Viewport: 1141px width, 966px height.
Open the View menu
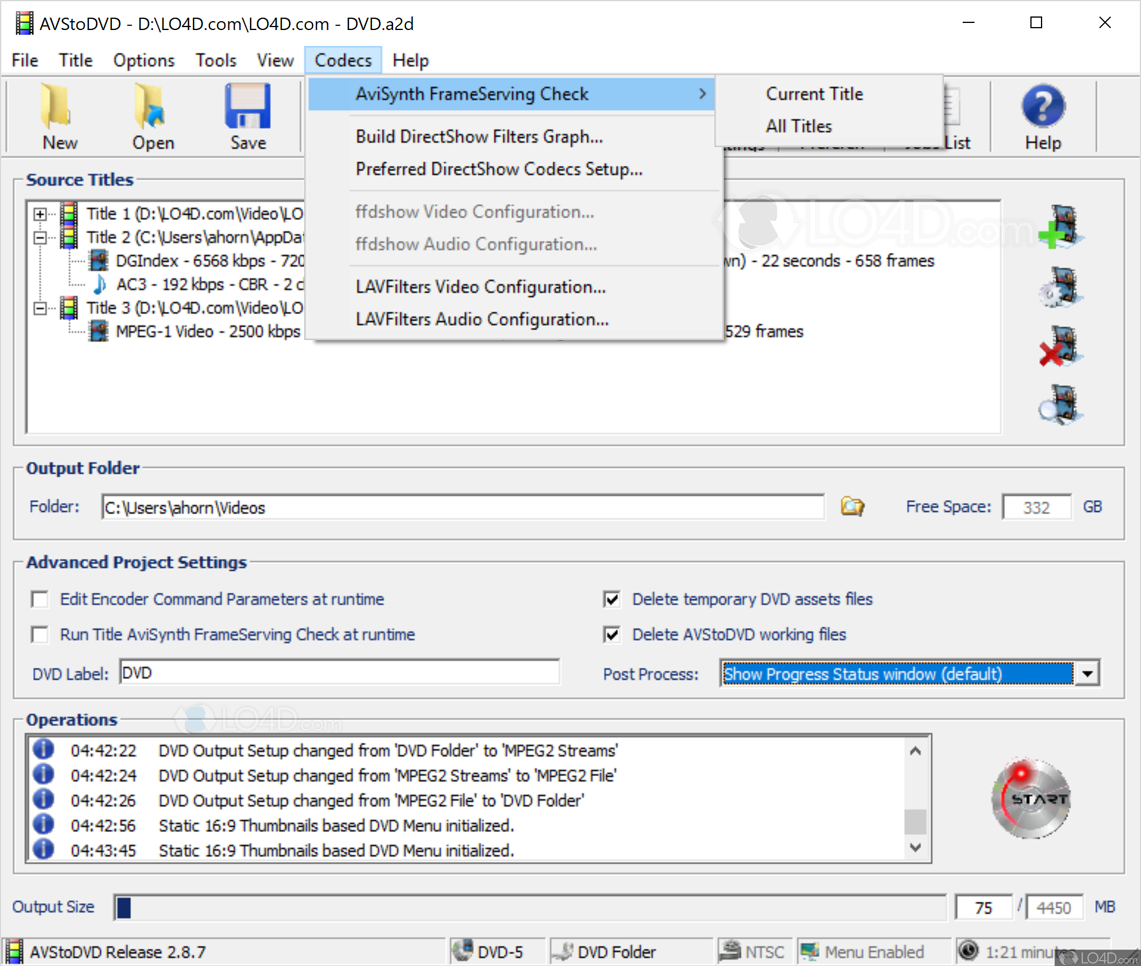point(275,60)
